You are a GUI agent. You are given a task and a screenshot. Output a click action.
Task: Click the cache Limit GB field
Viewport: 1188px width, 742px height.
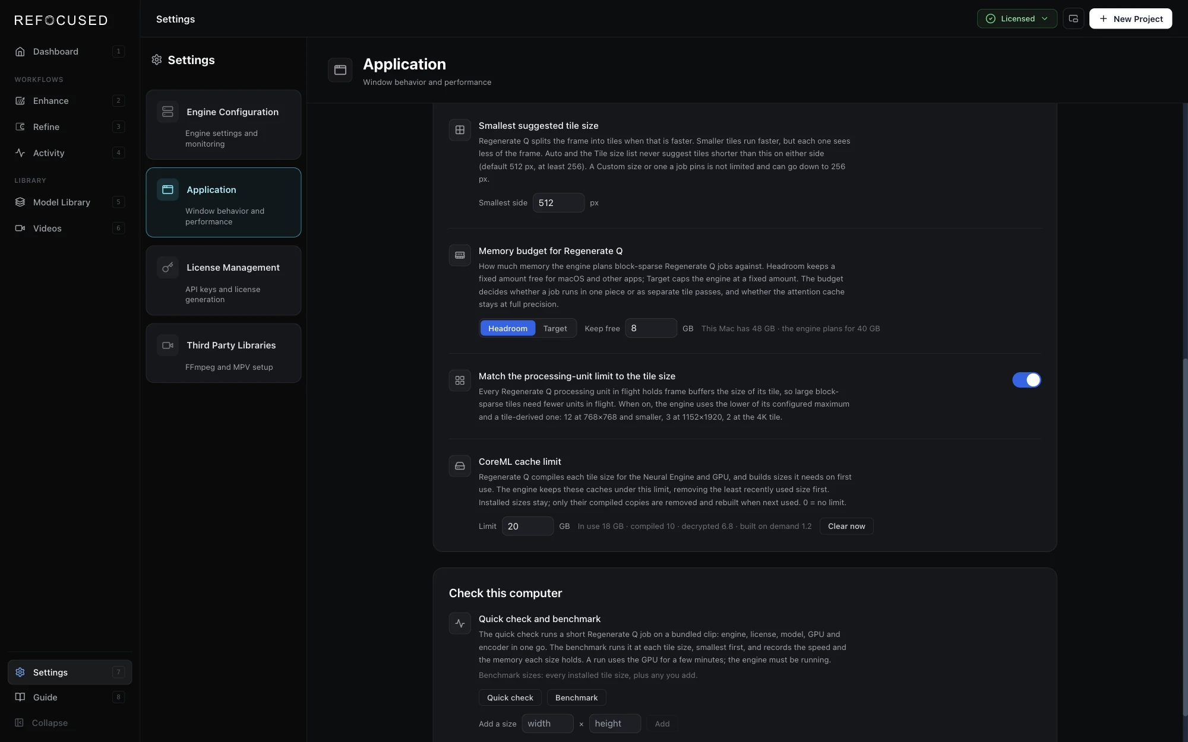tap(527, 527)
